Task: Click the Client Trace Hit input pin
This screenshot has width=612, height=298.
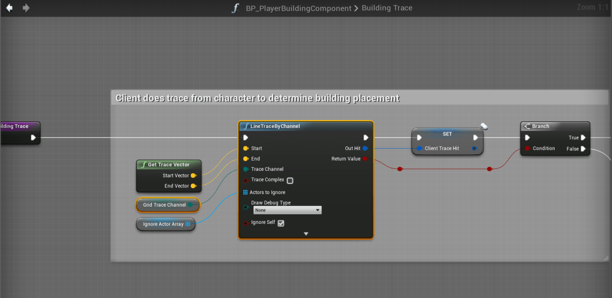Action: click(419, 148)
